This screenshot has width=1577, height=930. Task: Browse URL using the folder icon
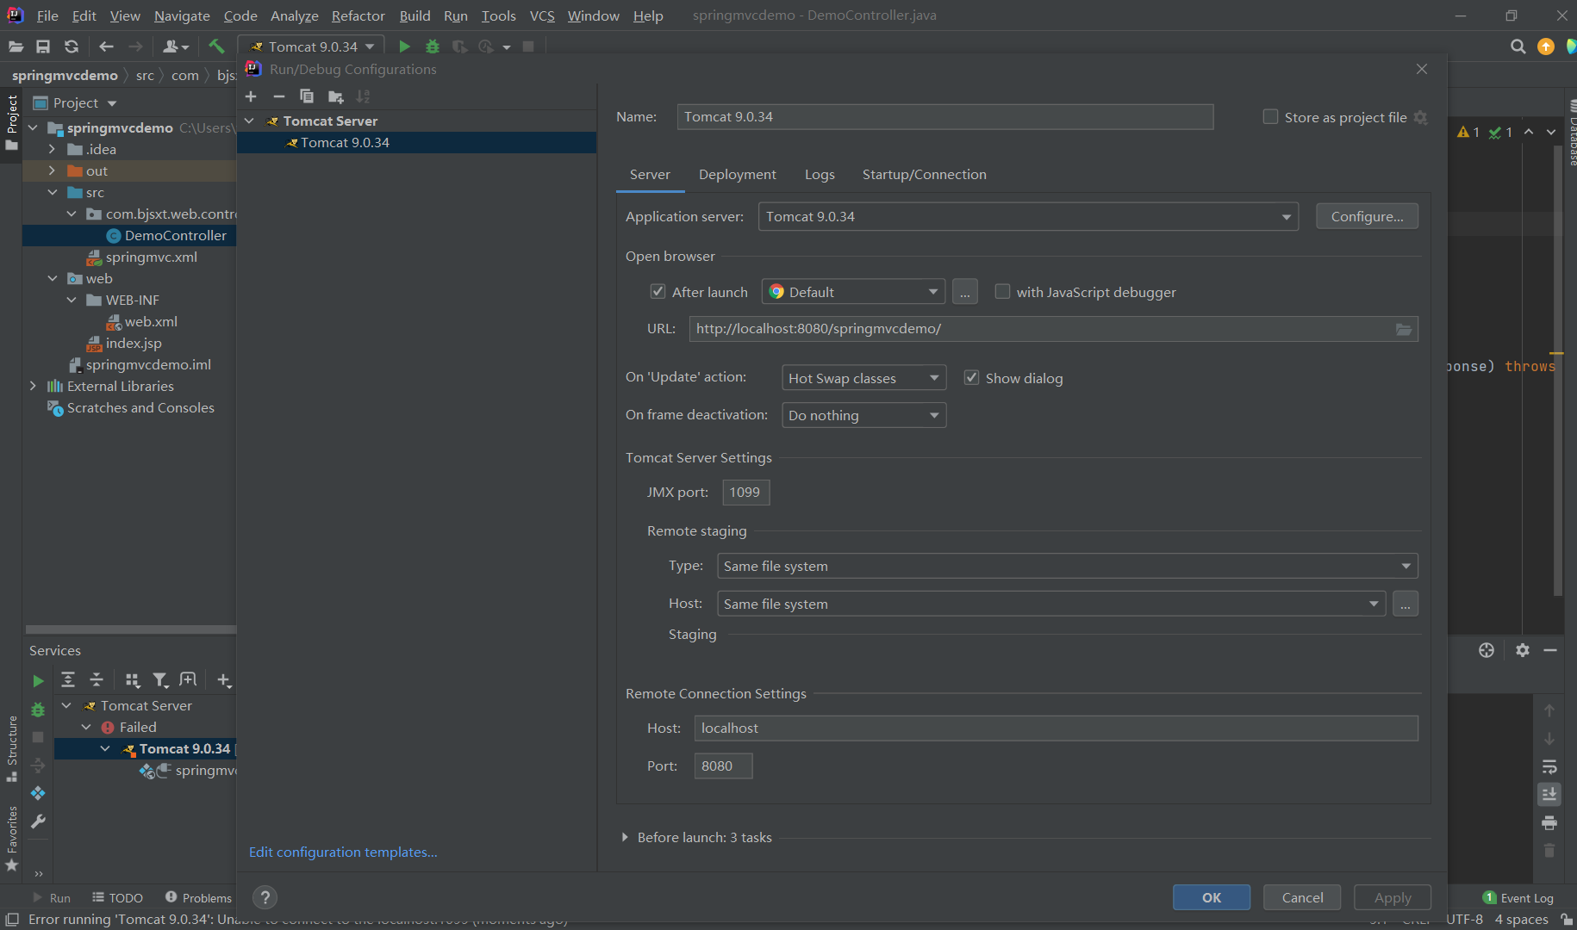pyautogui.click(x=1404, y=329)
